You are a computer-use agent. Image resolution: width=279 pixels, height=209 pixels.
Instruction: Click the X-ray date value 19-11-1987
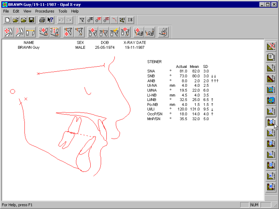tap(135, 47)
